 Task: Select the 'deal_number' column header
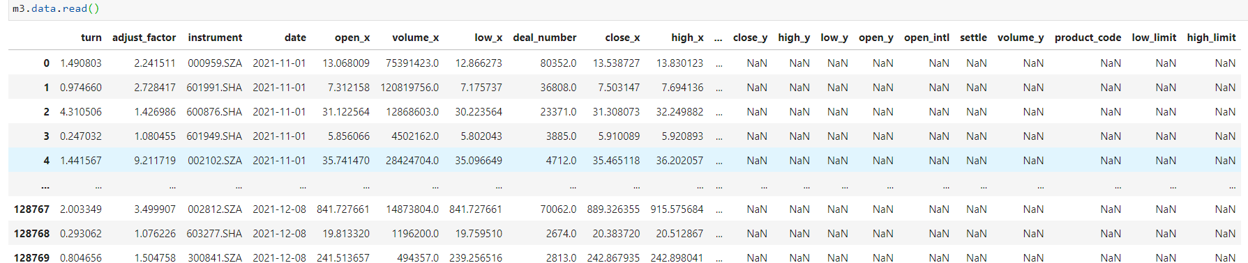pos(545,38)
